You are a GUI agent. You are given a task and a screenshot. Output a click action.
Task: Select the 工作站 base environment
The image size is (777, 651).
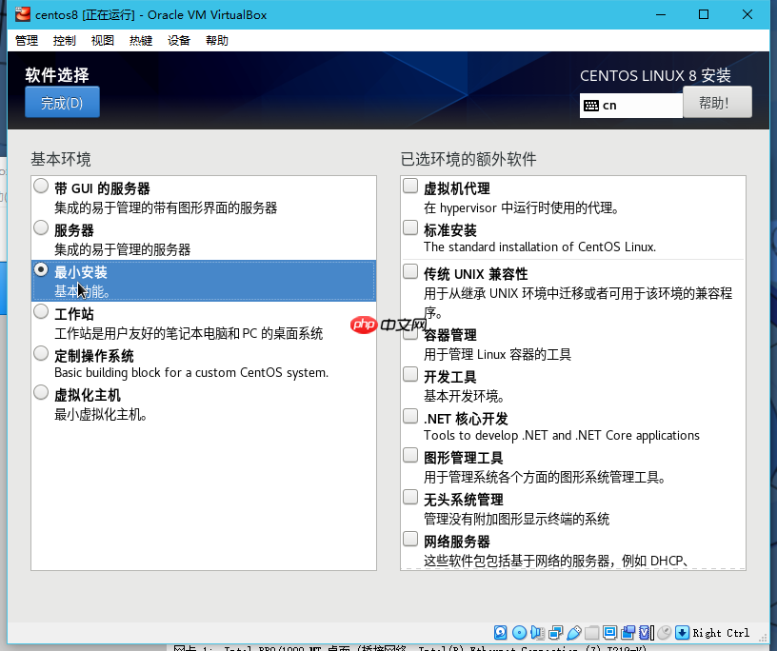pyautogui.click(x=40, y=311)
